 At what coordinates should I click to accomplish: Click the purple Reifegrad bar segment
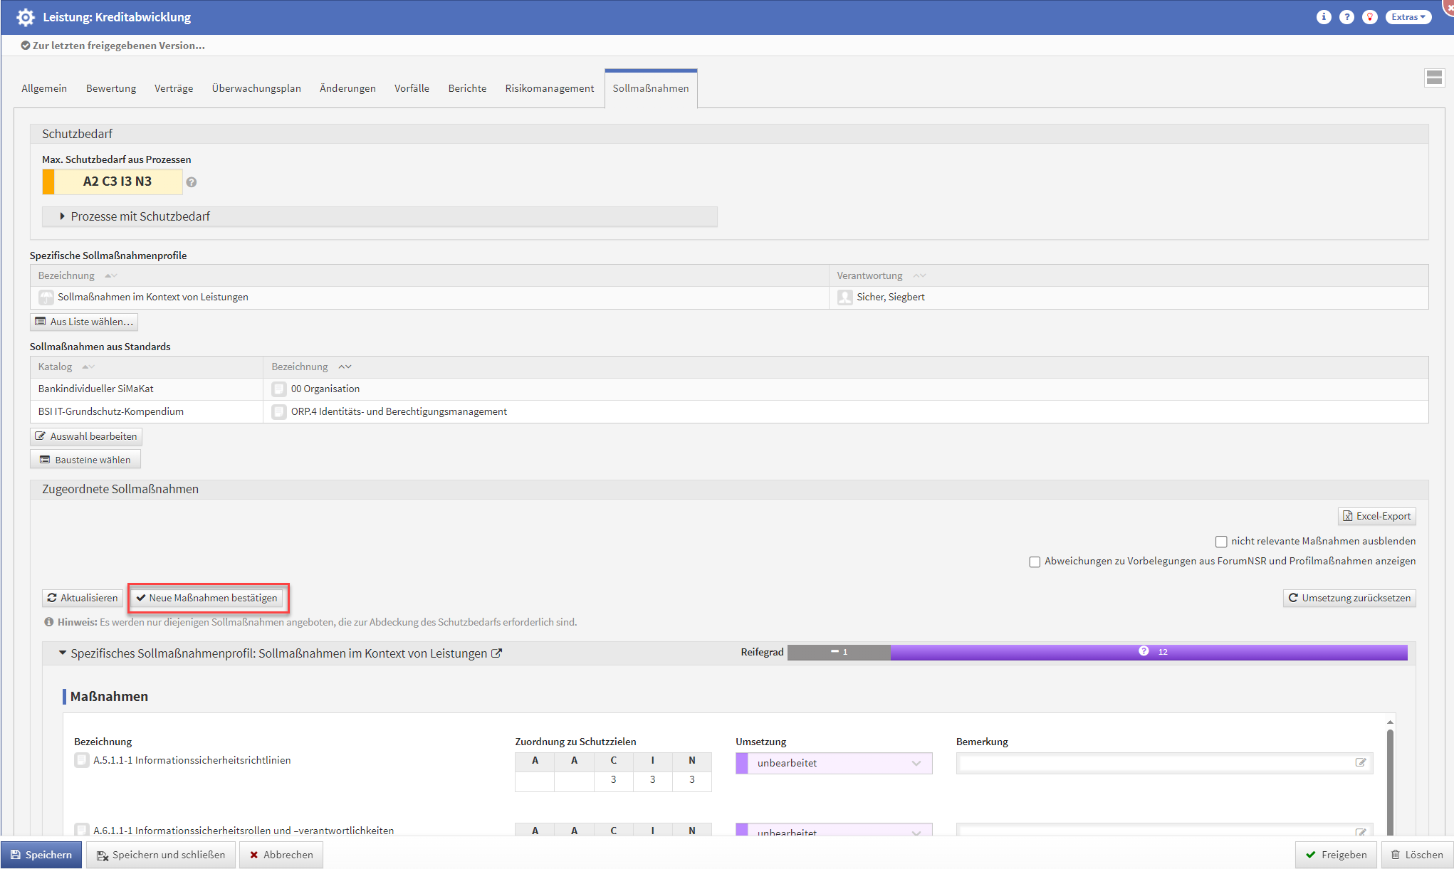coord(1148,652)
